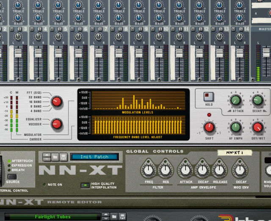This screenshot has height=221, width=271.
Task: Click up arrow next to Fairlight Tubes
Action: tap(106, 215)
